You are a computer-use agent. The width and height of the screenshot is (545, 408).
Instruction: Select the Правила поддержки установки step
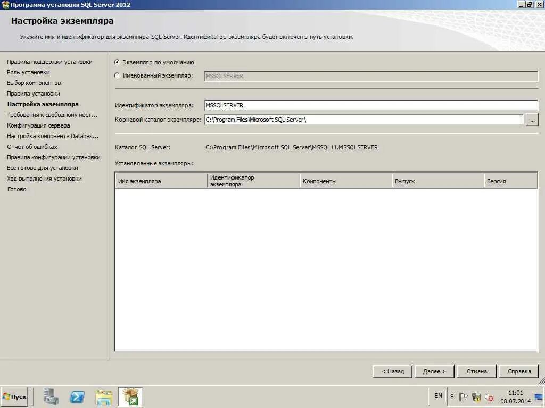[x=49, y=62]
